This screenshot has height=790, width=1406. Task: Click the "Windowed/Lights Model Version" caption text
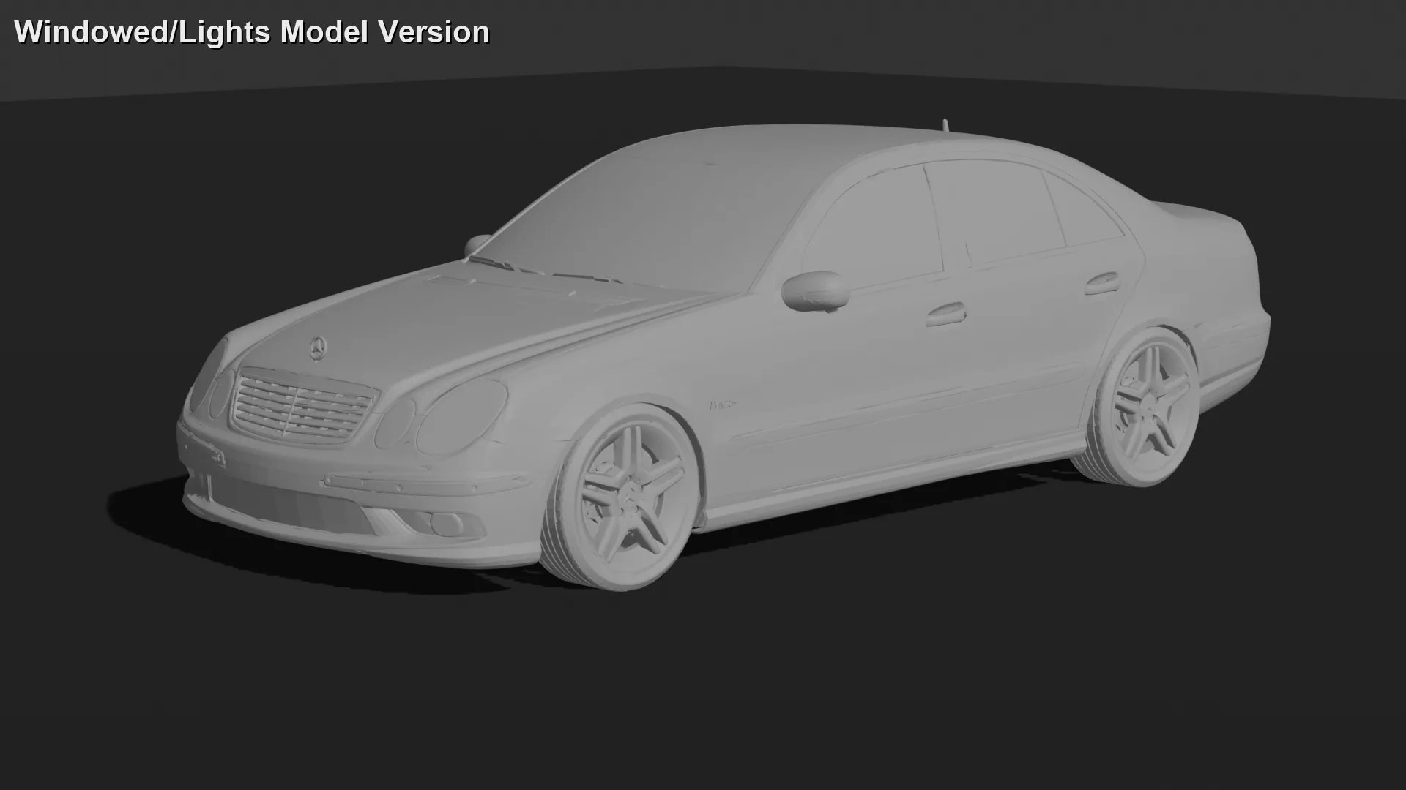[252, 32]
